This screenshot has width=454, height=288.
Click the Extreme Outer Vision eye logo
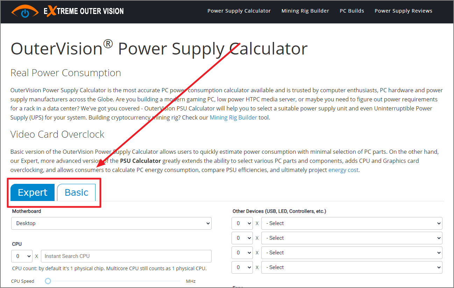pos(25,11)
